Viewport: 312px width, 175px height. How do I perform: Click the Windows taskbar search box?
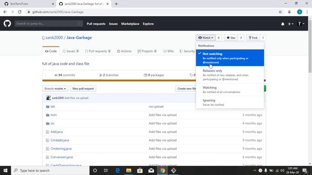click(50, 171)
